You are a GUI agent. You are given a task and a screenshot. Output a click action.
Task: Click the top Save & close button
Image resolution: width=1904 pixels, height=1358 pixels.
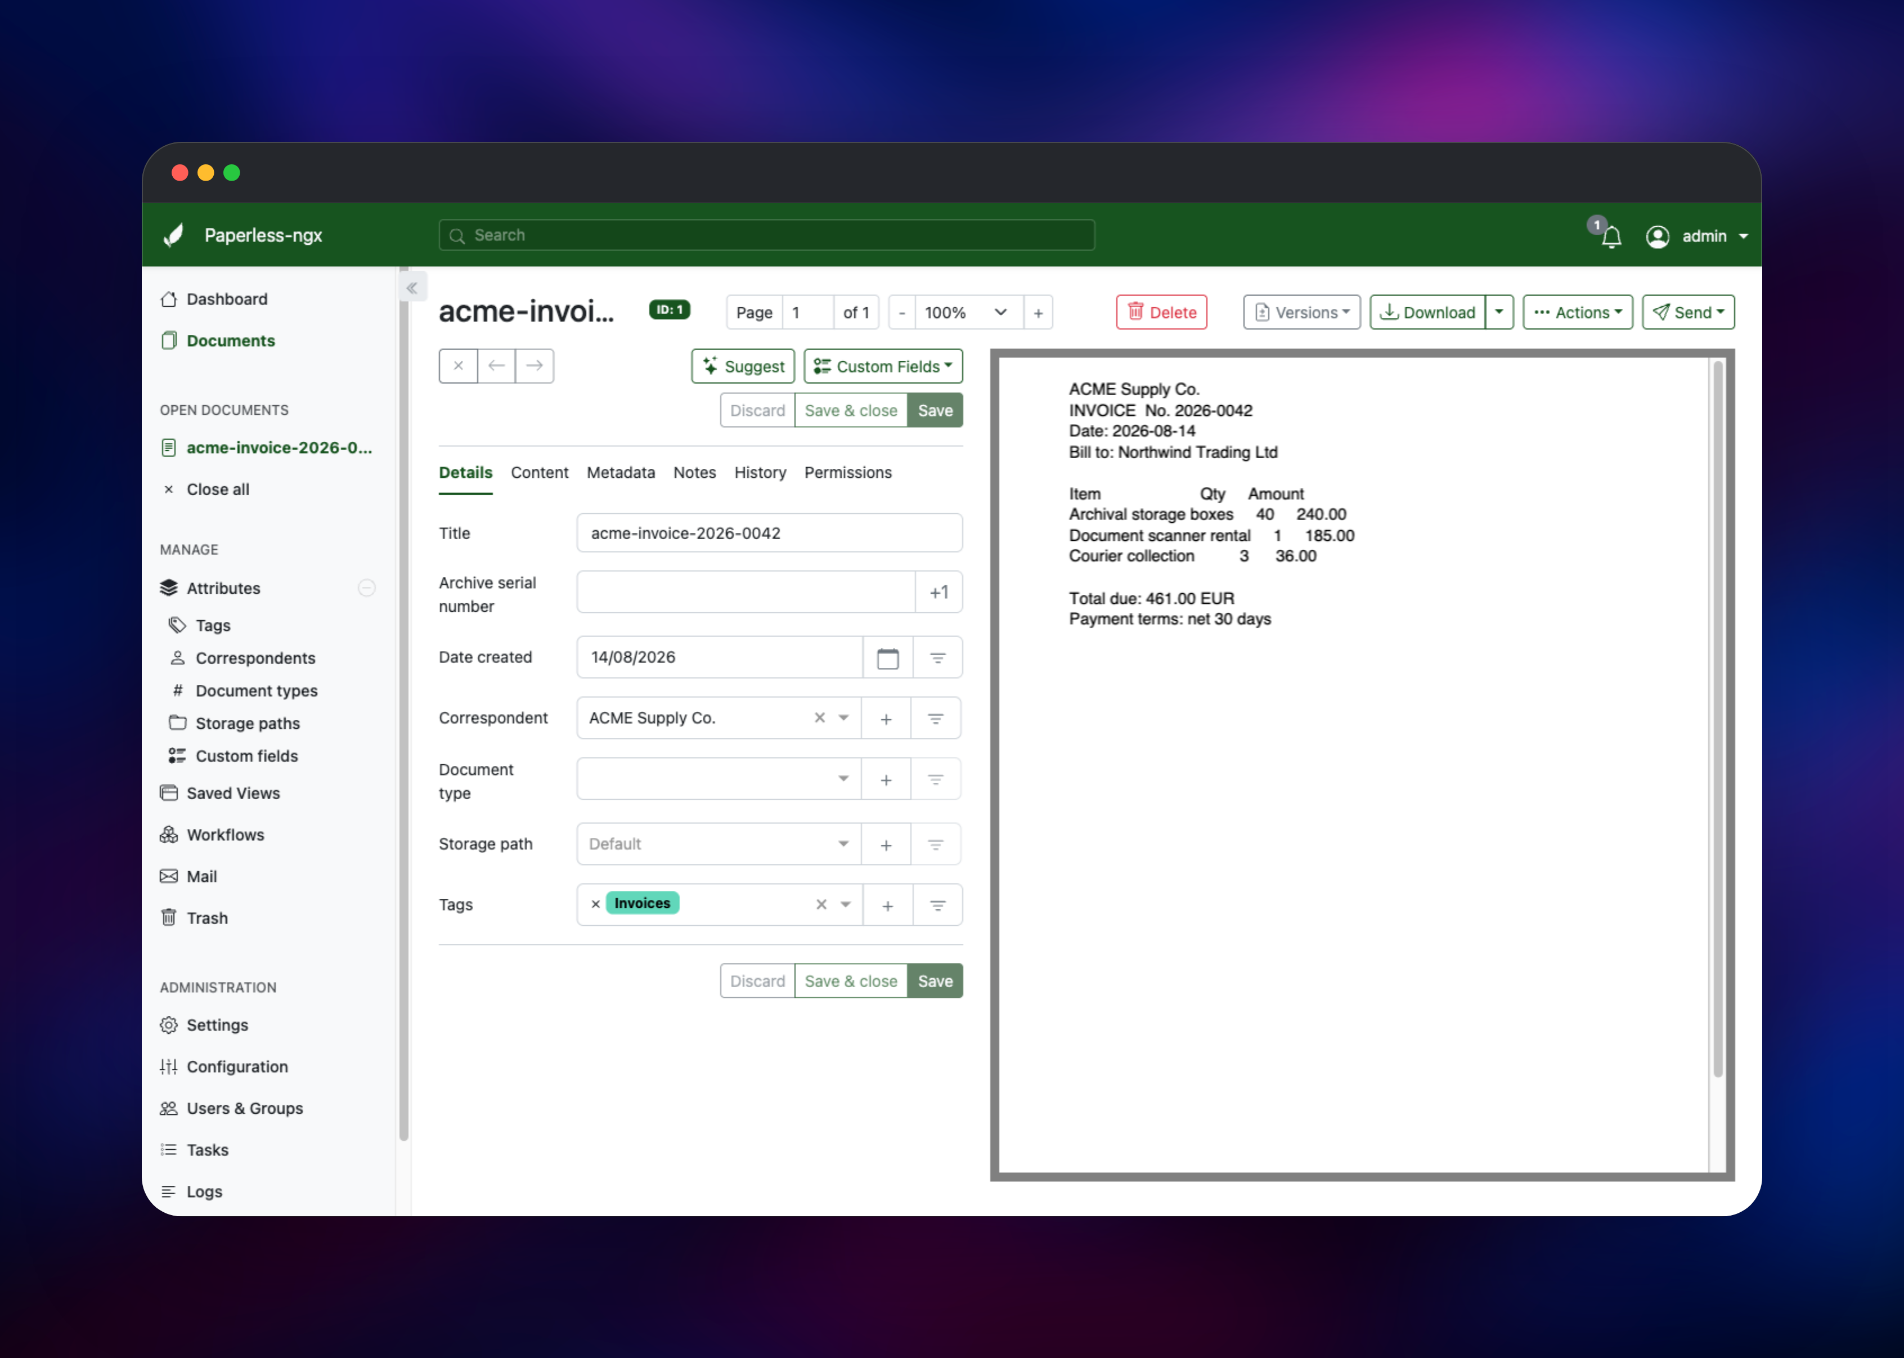coord(850,411)
